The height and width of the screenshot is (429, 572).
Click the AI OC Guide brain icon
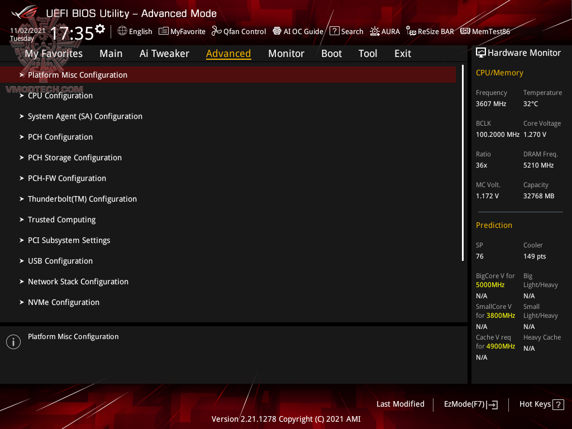click(277, 31)
